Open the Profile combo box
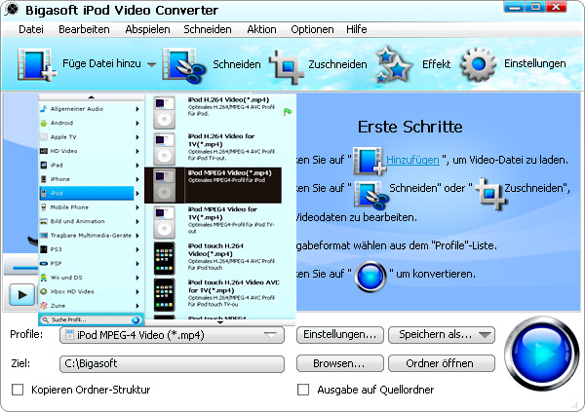The width and height of the screenshot is (585, 412). pos(172,335)
